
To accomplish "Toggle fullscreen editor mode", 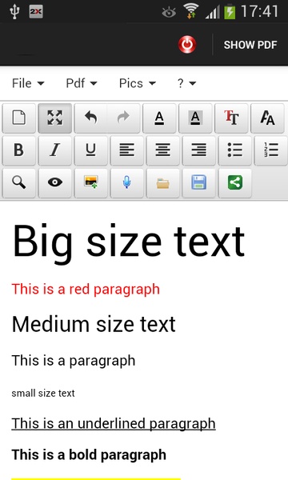I will point(54,118).
